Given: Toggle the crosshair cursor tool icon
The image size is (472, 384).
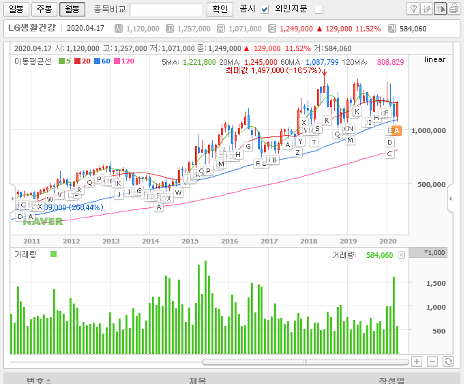Looking at the screenshot, I should pyautogui.click(x=440, y=9).
